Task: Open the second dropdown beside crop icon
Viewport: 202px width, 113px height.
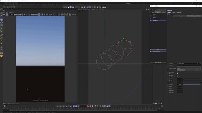Action: click(34, 15)
